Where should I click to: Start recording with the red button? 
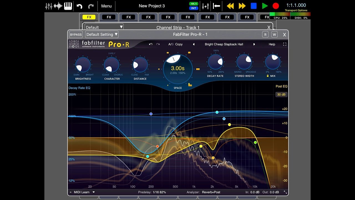[x=276, y=6]
